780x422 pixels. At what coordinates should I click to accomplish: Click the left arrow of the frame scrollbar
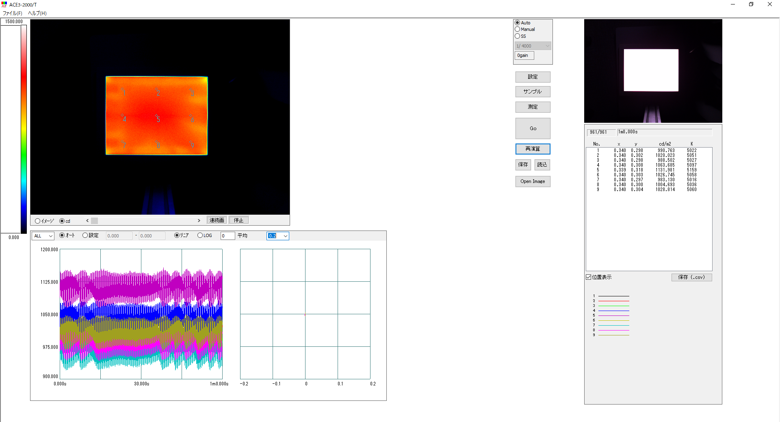(87, 221)
